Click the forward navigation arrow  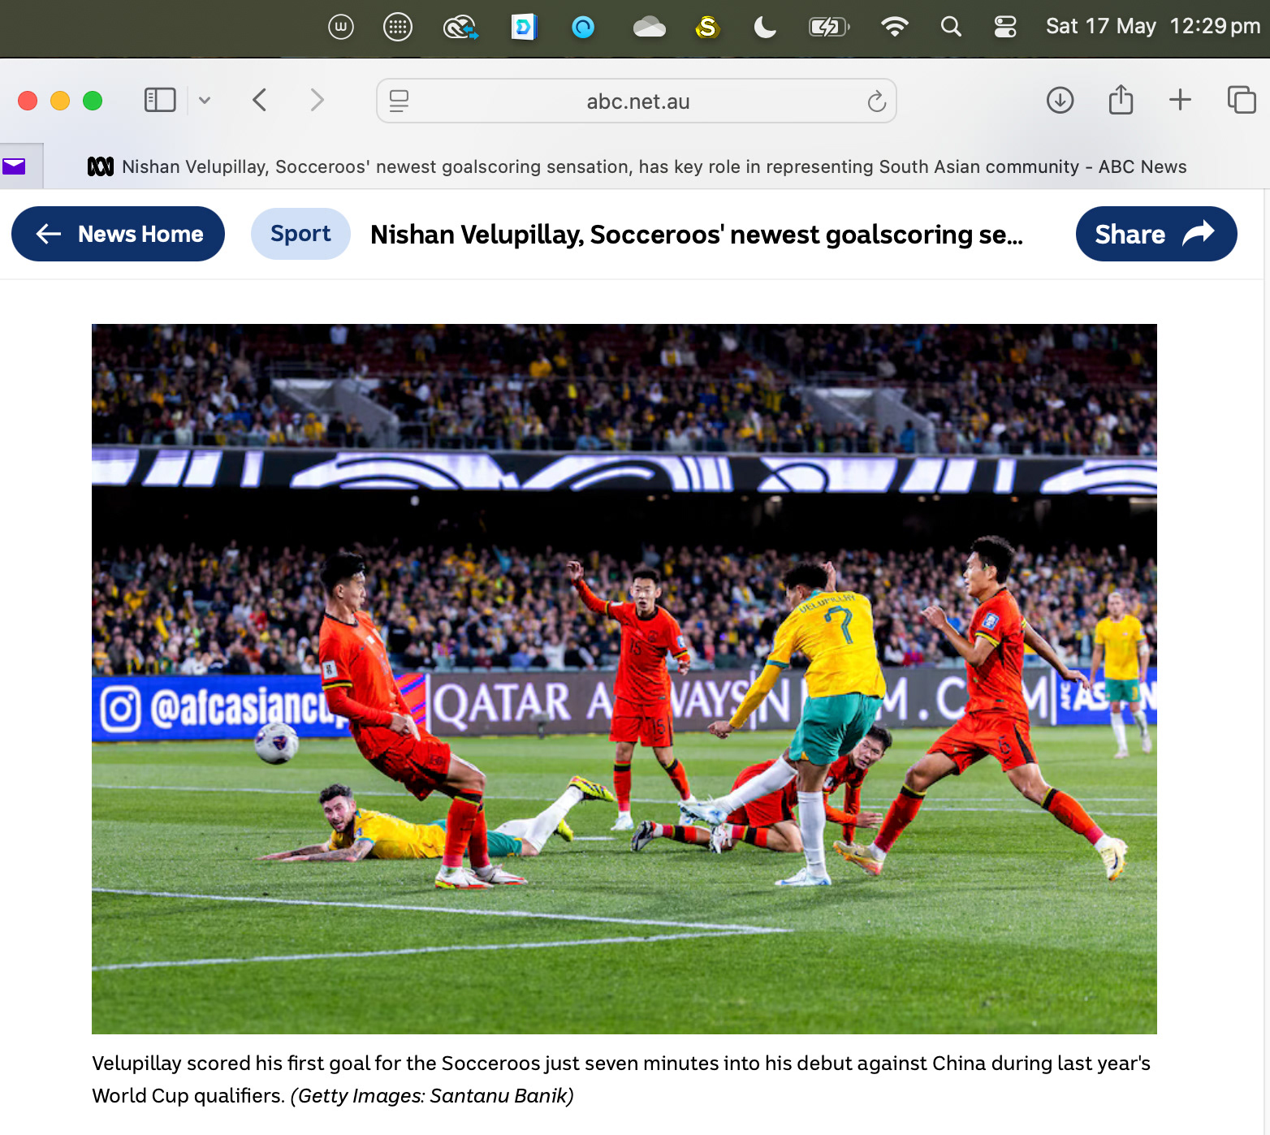(x=317, y=100)
